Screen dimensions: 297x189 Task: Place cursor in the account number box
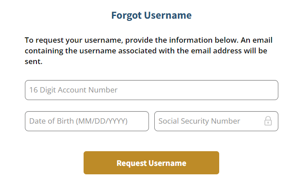[x=151, y=90]
